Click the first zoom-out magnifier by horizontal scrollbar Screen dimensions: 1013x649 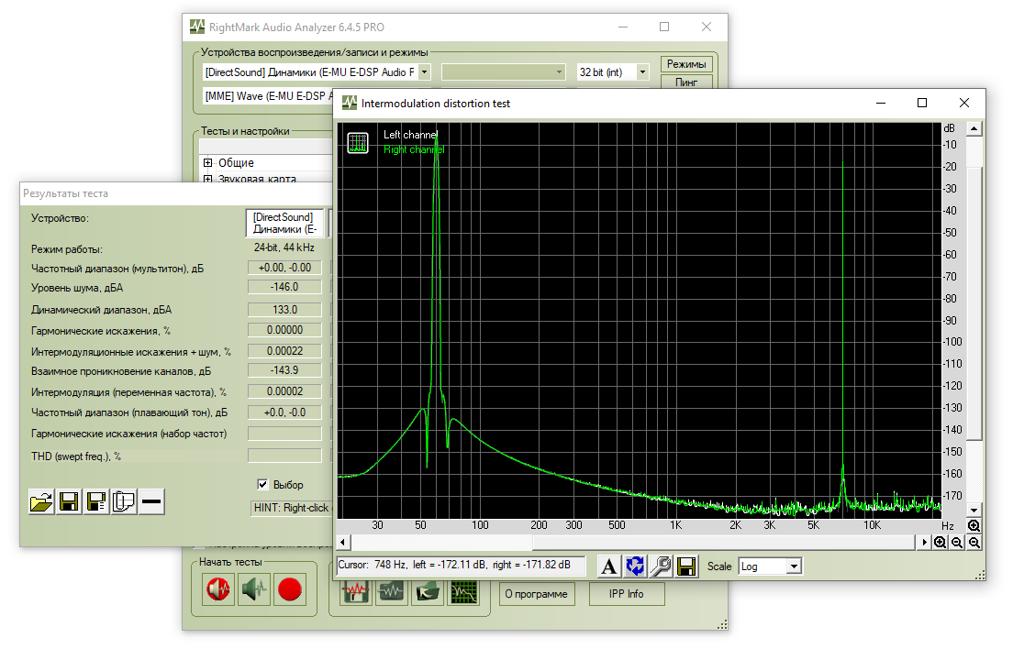coord(957,543)
